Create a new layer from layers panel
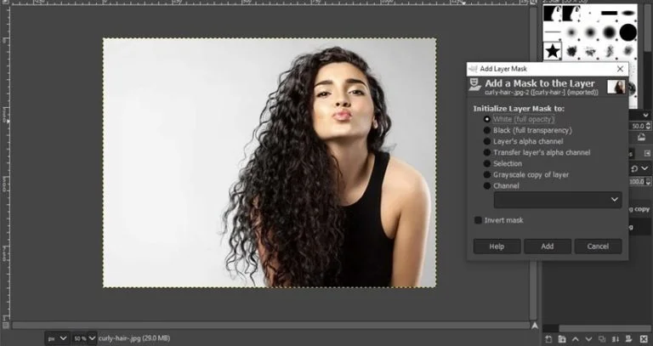653x346 pixels. tap(548, 339)
